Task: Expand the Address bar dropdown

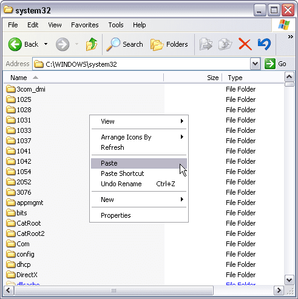Action: 255,64
